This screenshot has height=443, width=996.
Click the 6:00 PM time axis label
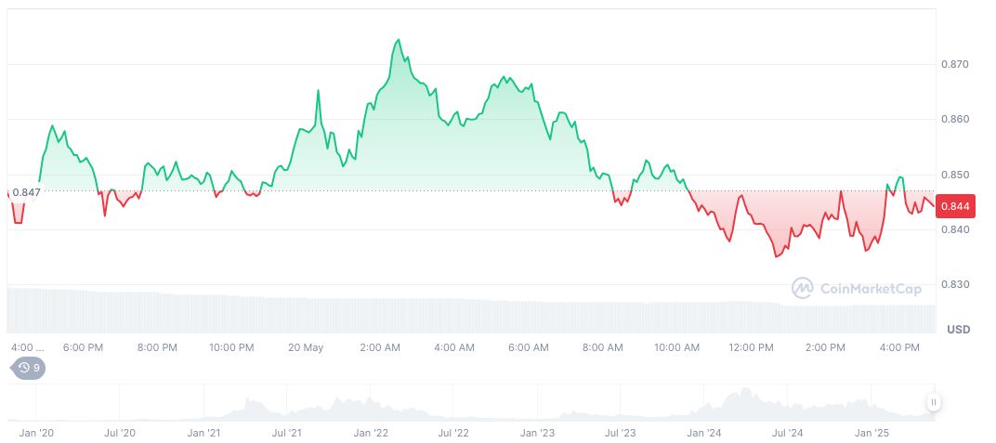(83, 347)
